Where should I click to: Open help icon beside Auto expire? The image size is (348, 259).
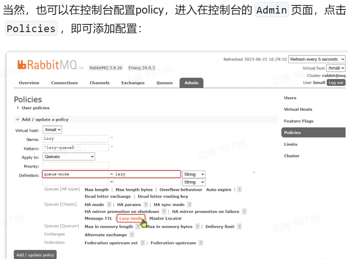[x=239, y=190]
